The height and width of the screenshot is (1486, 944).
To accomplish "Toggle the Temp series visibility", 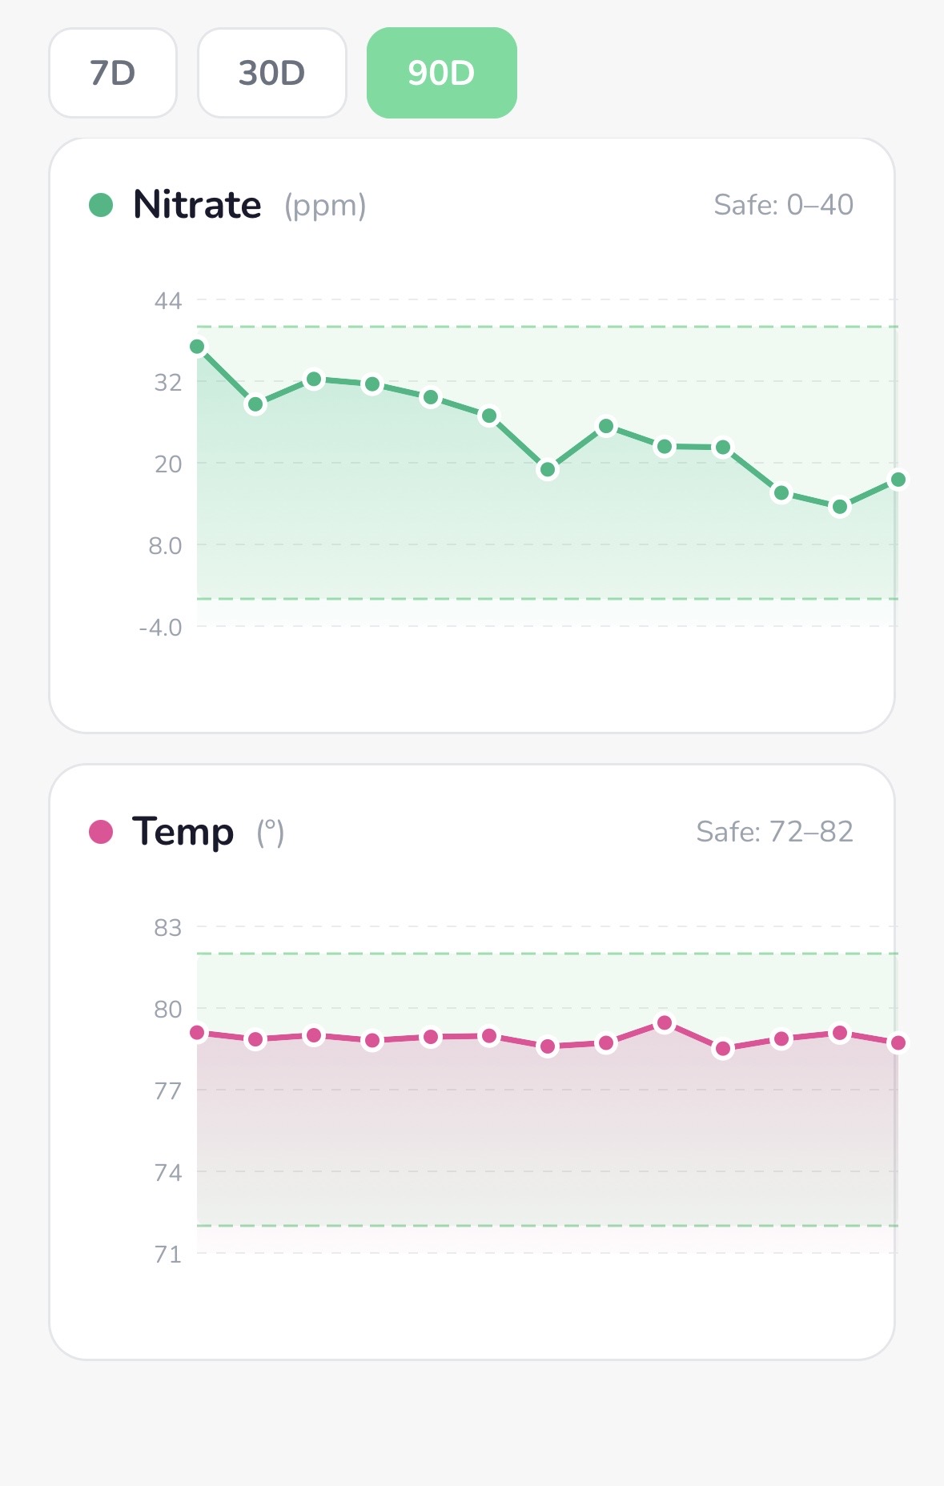I will 183,831.
